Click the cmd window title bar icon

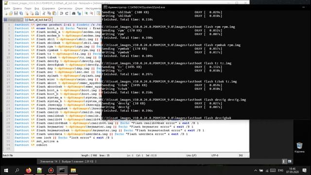[105, 7]
